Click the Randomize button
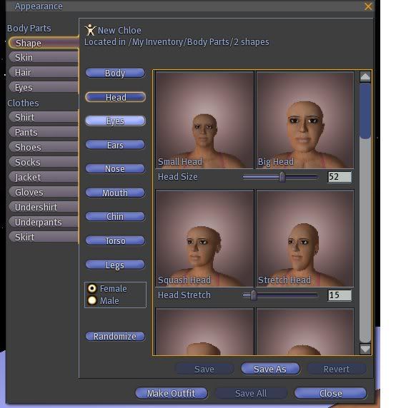This screenshot has height=408, width=396. tap(115, 336)
